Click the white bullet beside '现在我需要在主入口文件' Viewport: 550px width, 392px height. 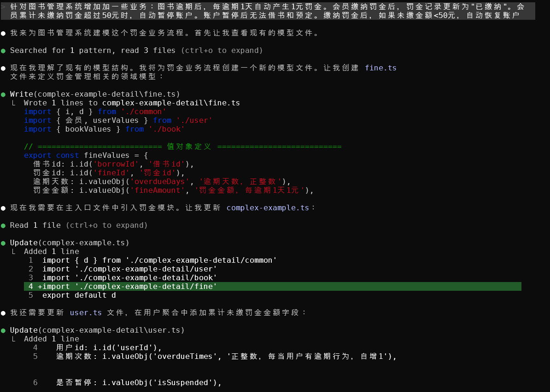4,208
